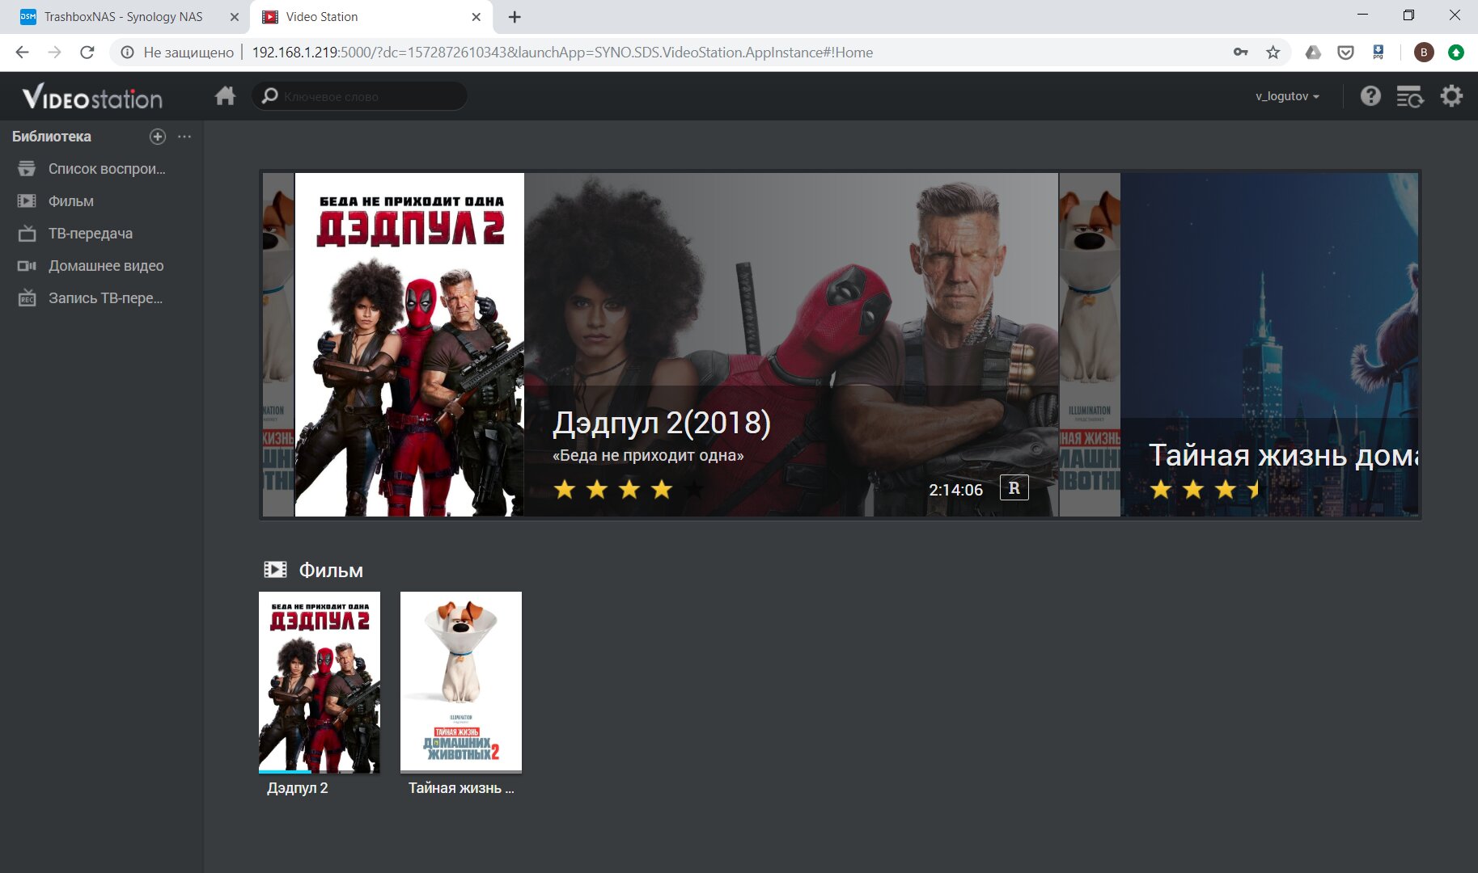Screen dimensions: 1478x873
Task: Open the playback queue list icon
Action: point(1410,97)
